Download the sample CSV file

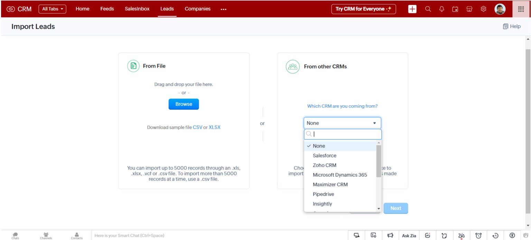pyautogui.click(x=197, y=127)
